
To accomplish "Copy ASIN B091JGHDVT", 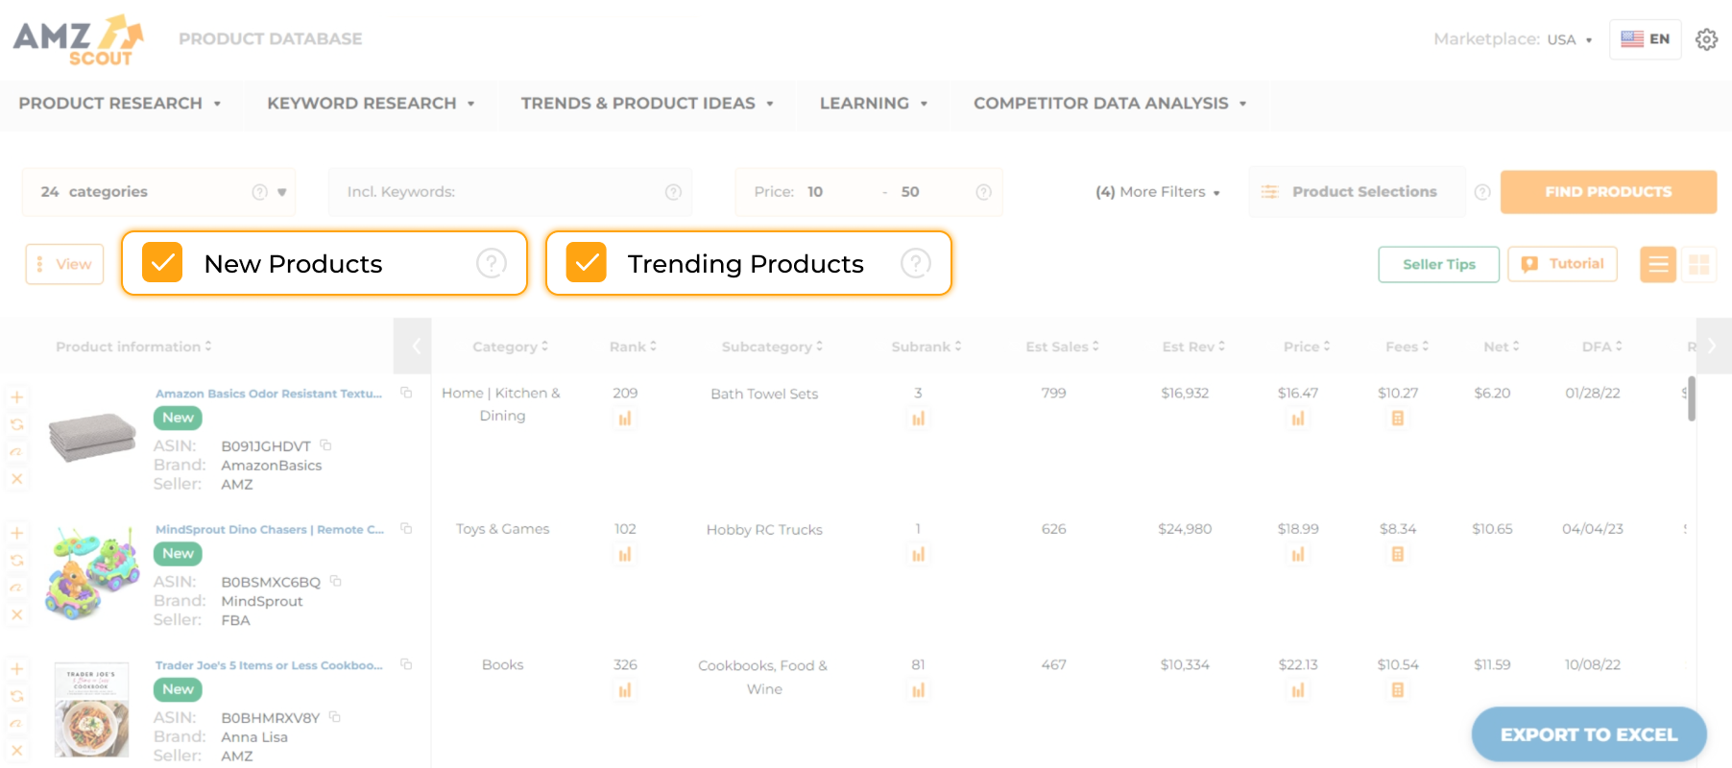I will click(325, 444).
